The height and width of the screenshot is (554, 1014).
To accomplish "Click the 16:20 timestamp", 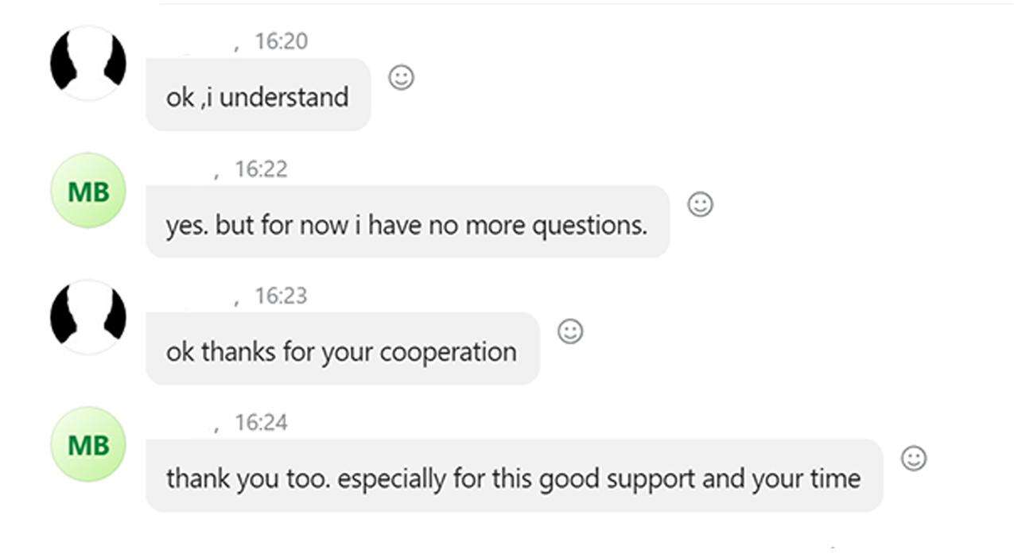I will click(x=281, y=41).
